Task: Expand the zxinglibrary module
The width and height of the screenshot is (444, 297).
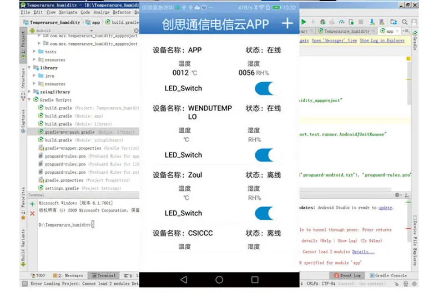Action: point(29,92)
